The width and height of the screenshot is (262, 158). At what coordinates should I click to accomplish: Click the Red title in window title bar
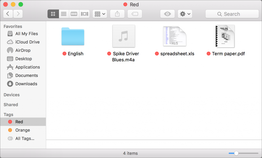coord(134,5)
